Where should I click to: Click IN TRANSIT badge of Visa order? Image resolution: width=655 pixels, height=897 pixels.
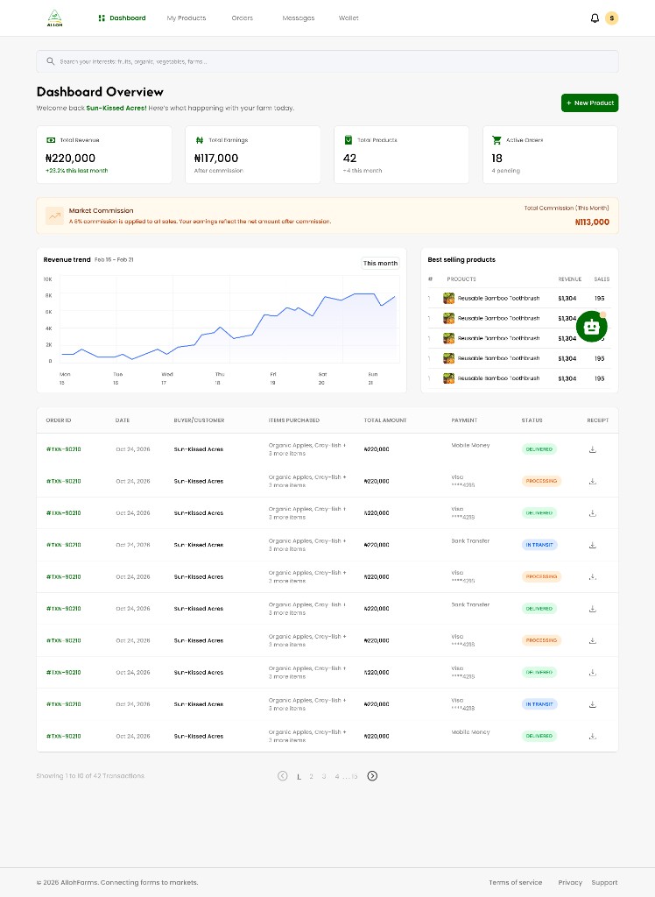coord(539,704)
